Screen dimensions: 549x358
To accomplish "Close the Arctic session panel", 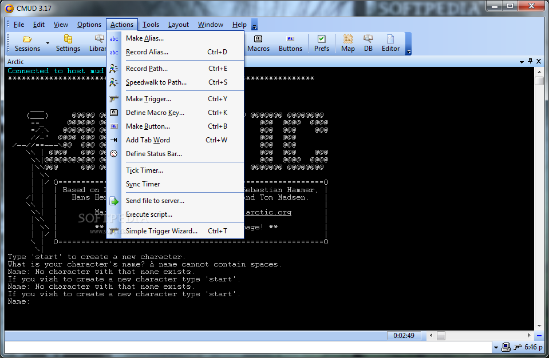I will pos(539,61).
